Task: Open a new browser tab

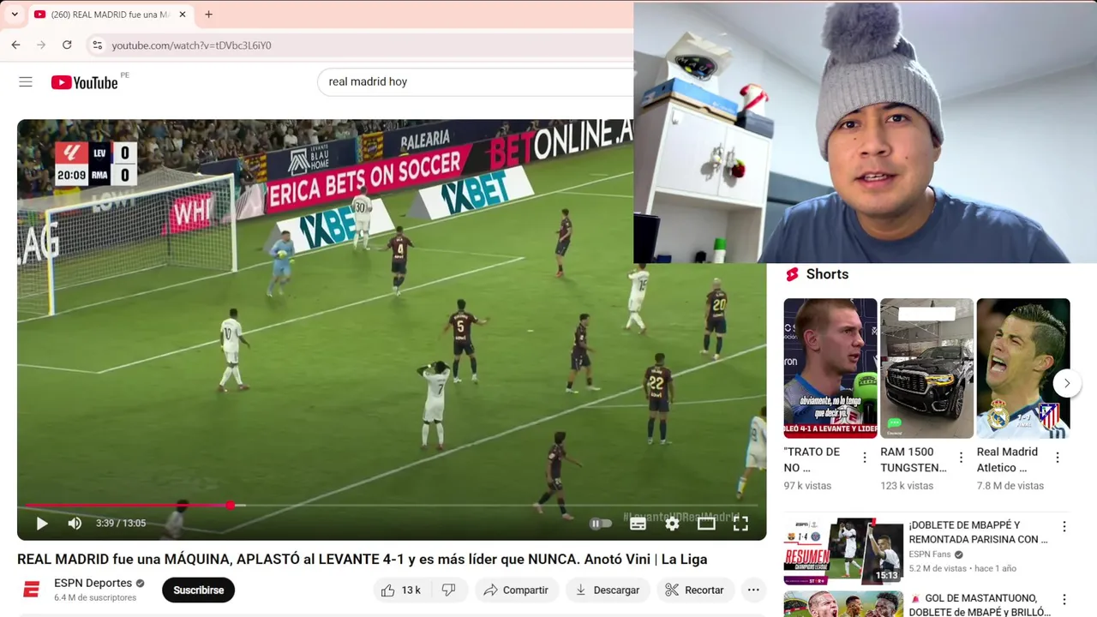Action: pyautogui.click(x=208, y=15)
